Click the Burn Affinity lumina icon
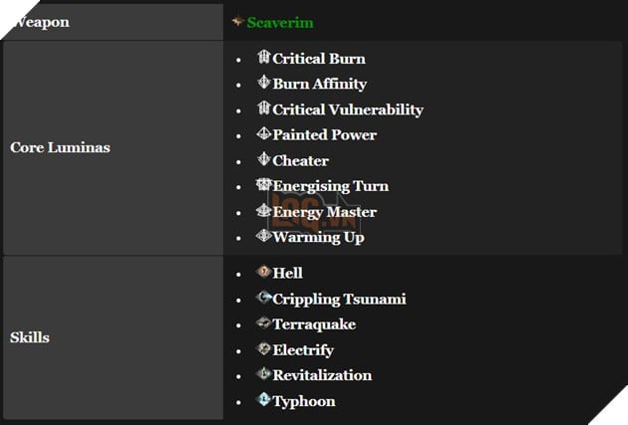The height and width of the screenshot is (425, 628). 264,84
